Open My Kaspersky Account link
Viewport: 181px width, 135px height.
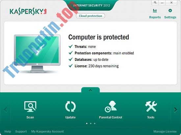point(47,131)
